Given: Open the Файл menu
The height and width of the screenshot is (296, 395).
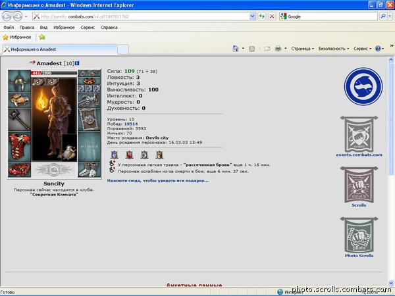Looking at the screenshot, I should 9,28.
